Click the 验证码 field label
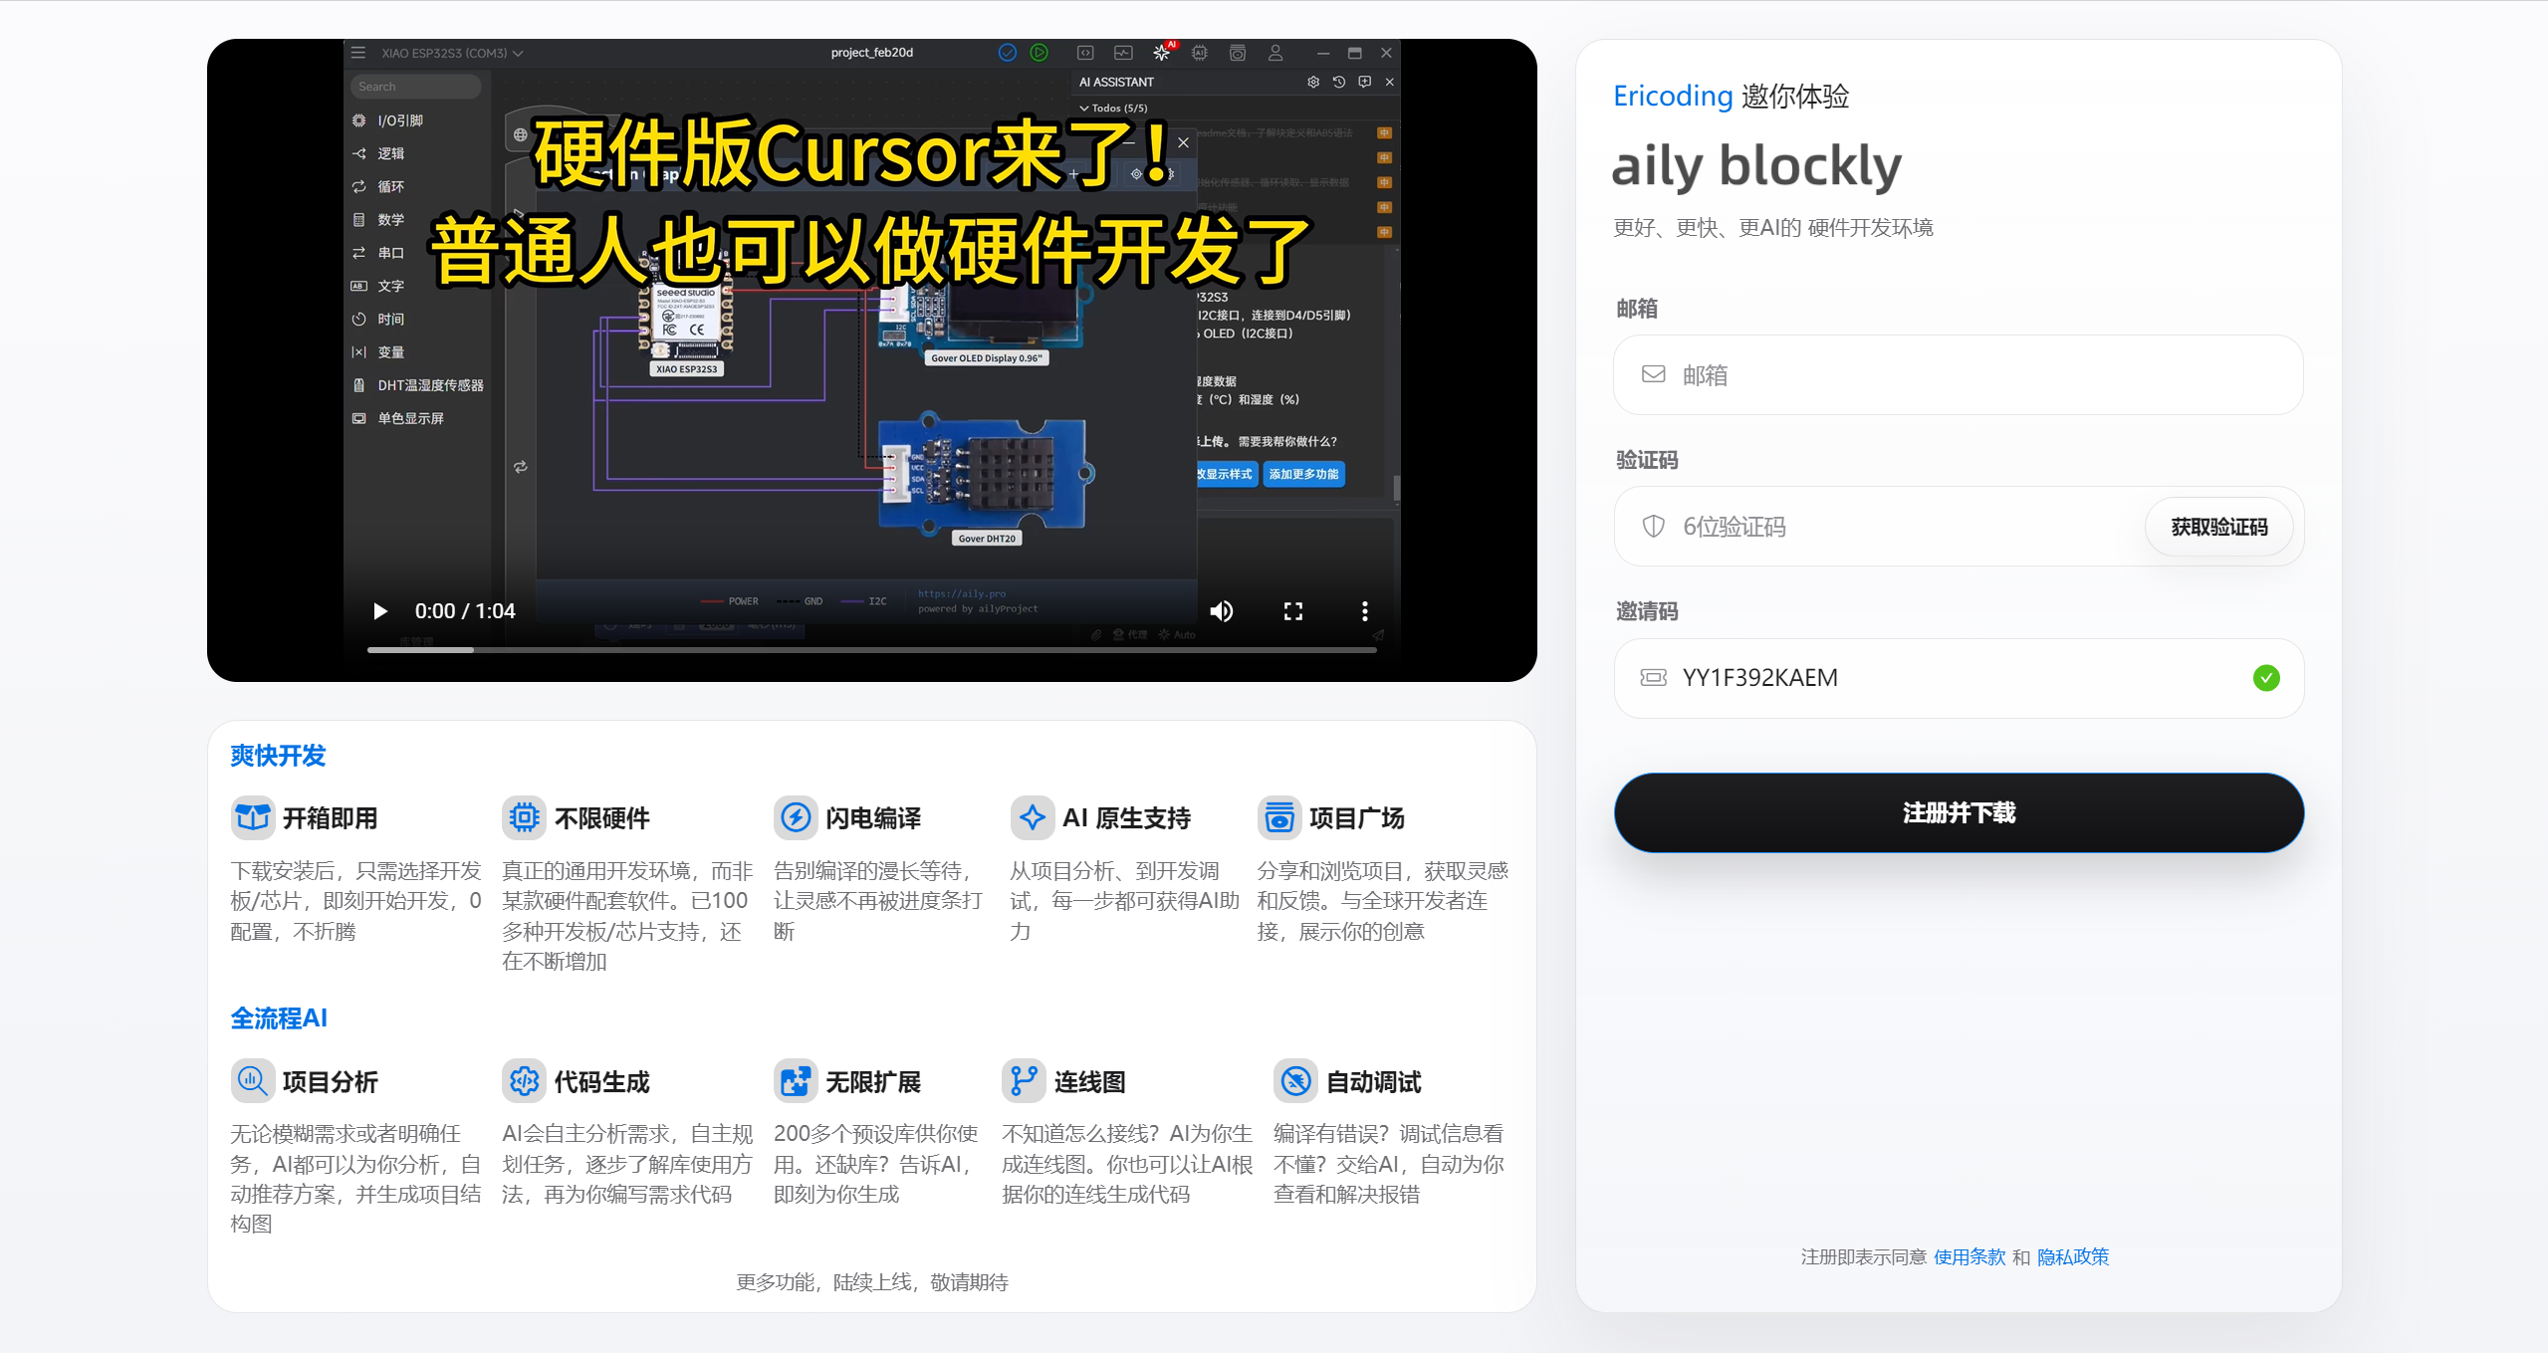The image size is (2548, 1353). (1646, 460)
